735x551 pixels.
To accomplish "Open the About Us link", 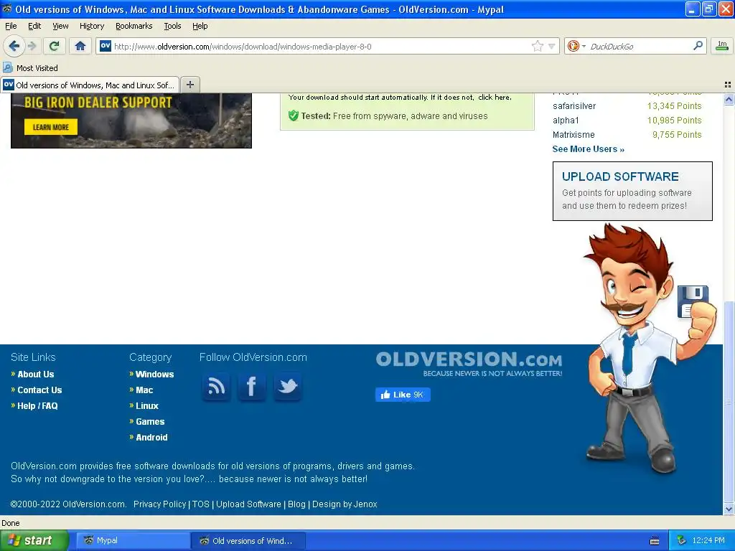I will (36, 375).
